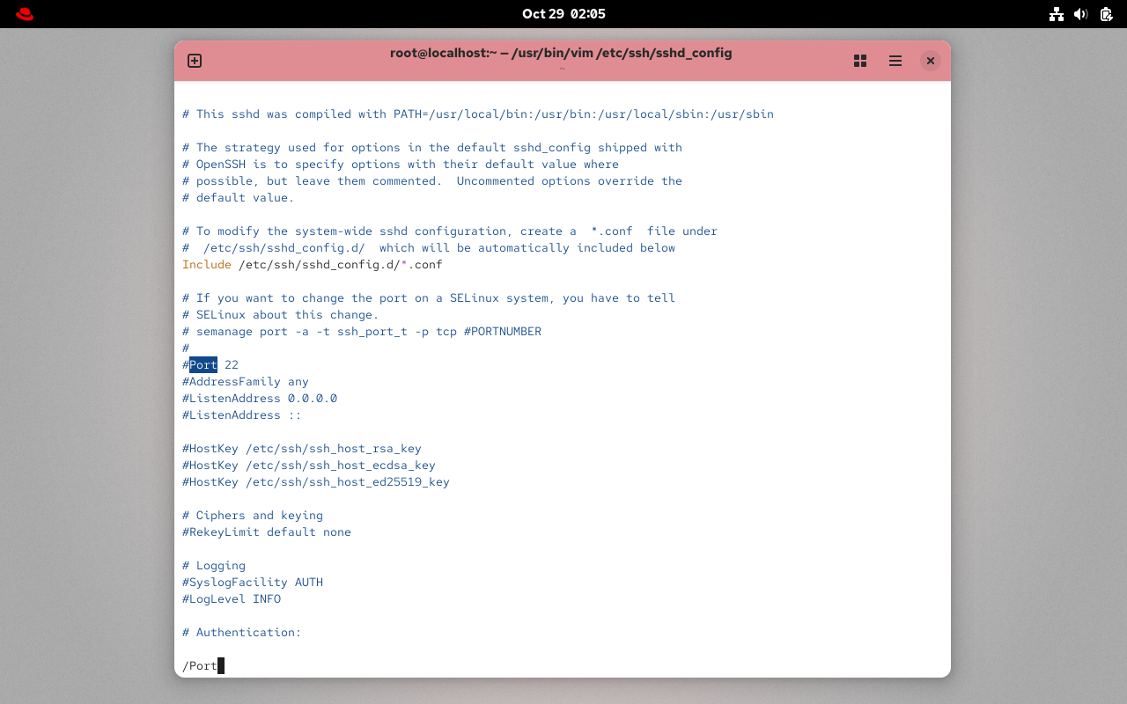
Task: Click the # Authentication: heading line
Action: pyautogui.click(x=241, y=632)
